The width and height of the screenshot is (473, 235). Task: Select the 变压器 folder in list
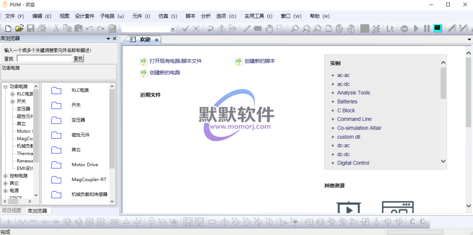tap(78, 120)
